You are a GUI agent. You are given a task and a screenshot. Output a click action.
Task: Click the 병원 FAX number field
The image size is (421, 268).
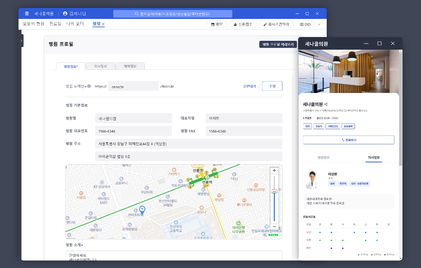point(244,131)
